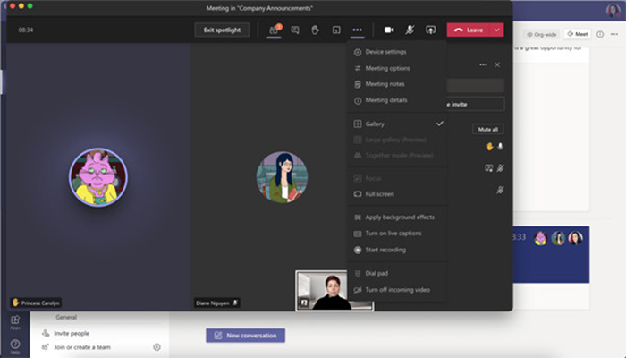Close the More actions ellipsis menu

point(358,30)
